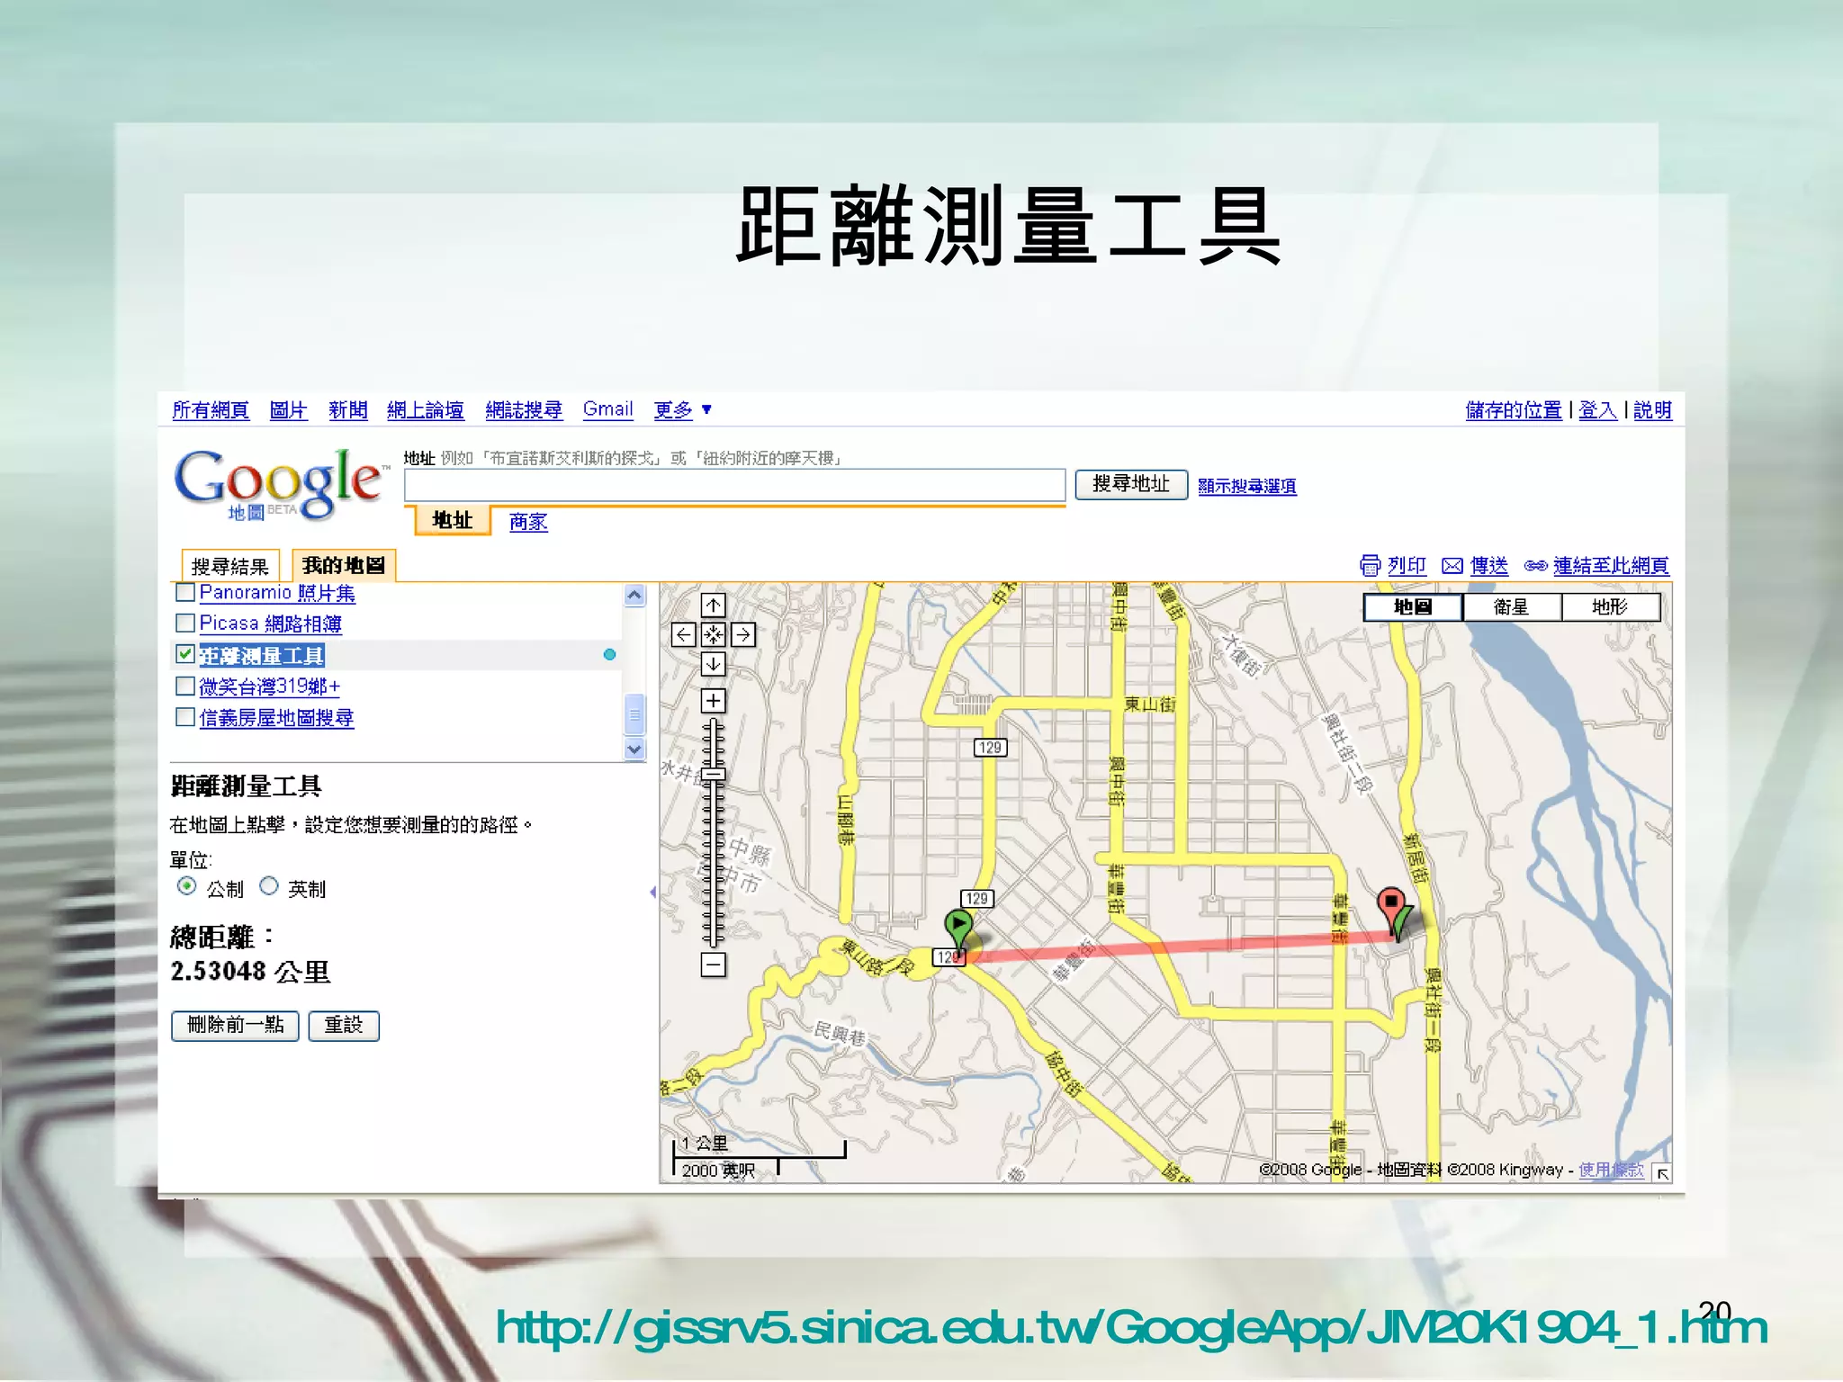Toggle the overview map corner arrow
This screenshot has width=1843, height=1382.
(1662, 1172)
